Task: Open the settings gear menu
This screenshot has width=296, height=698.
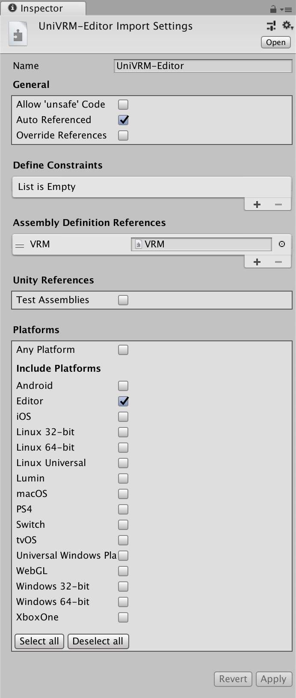Action: pyautogui.click(x=287, y=26)
